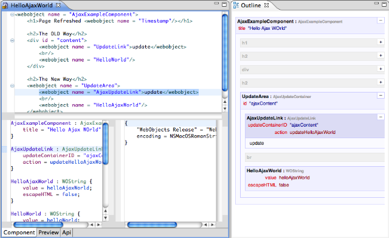Switch to the Outline view tab
The width and height of the screenshot is (389, 238).
coord(251,5)
